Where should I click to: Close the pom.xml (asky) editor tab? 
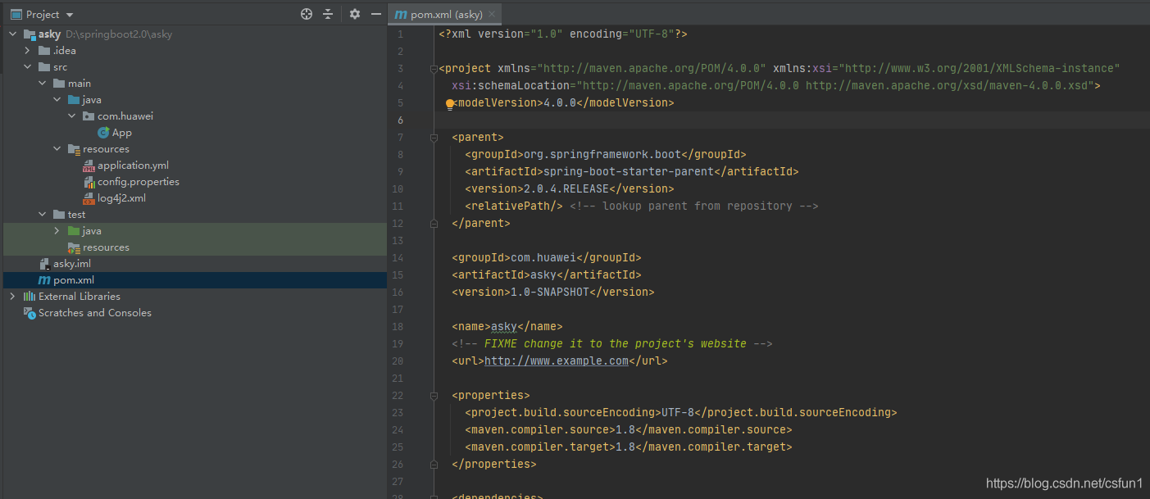491,15
